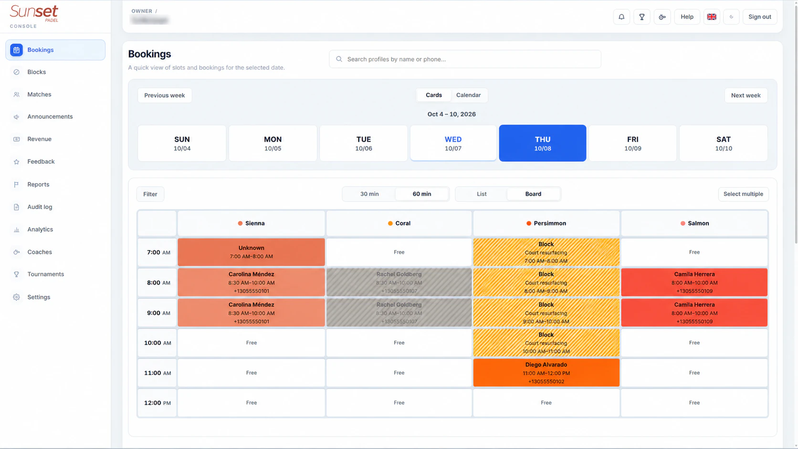Open the notifications bell

click(x=621, y=17)
